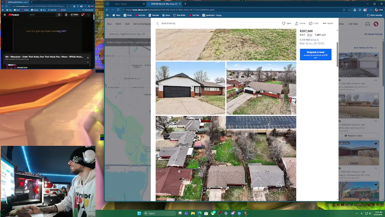The height and width of the screenshot is (217, 385).
Task: Open the Zillow profile avatar
Action: pyautogui.click(x=376, y=24)
